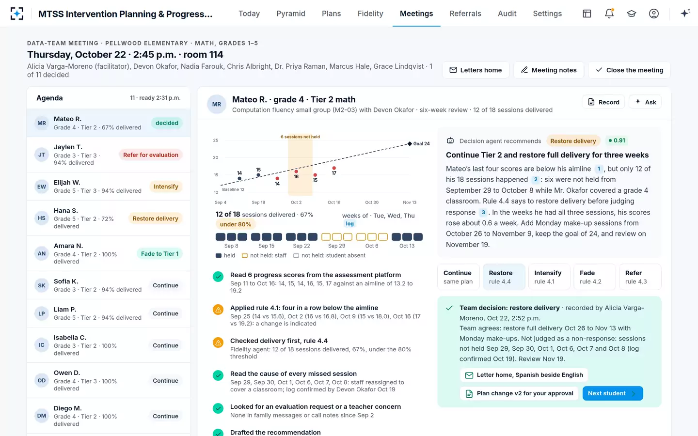Open the user account profile icon

(654, 14)
